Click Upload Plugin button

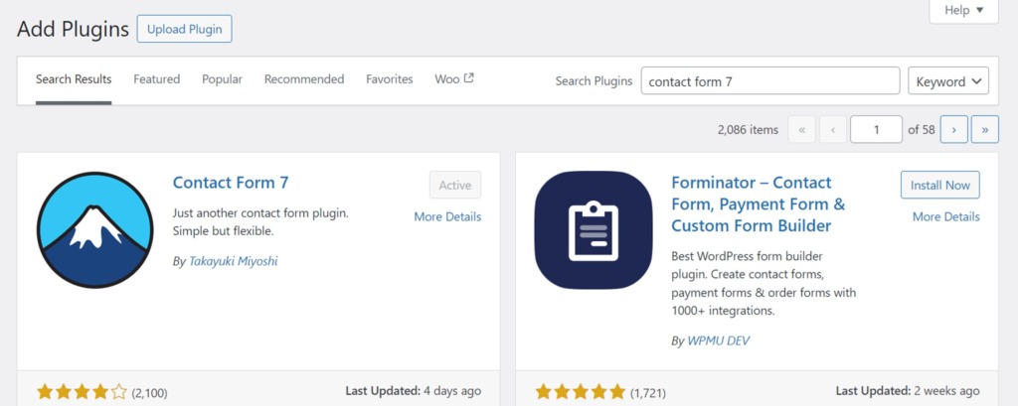184,29
